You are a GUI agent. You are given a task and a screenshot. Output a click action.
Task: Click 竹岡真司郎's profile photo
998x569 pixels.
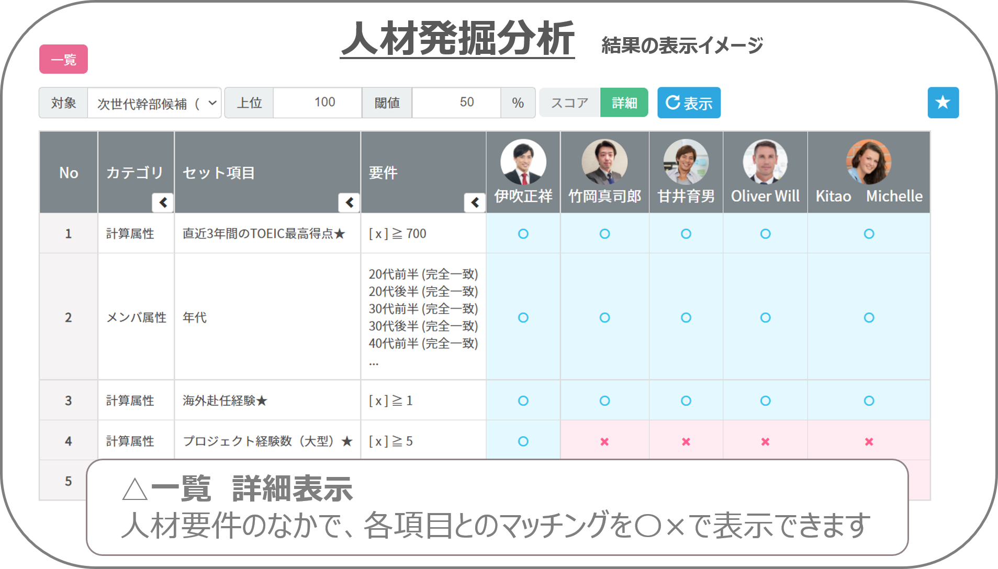tap(604, 162)
